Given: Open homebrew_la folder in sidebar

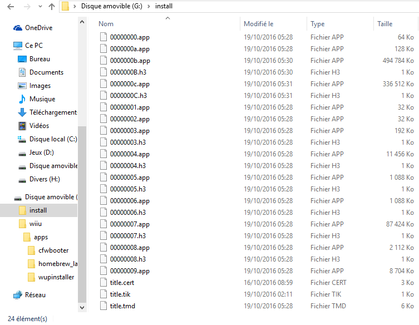Looking at the screenshot, I should point(58,264).
